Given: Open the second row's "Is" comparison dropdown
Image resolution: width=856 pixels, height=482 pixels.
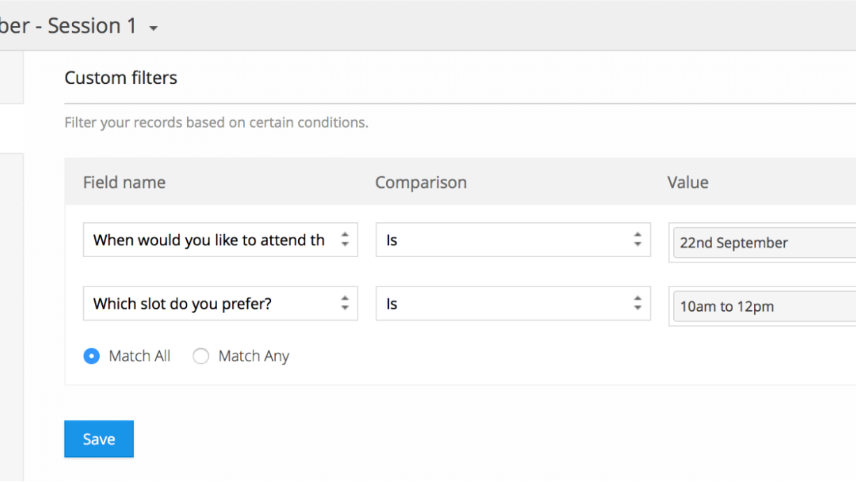Looking at the screenshot, I should tap(503, 303).
